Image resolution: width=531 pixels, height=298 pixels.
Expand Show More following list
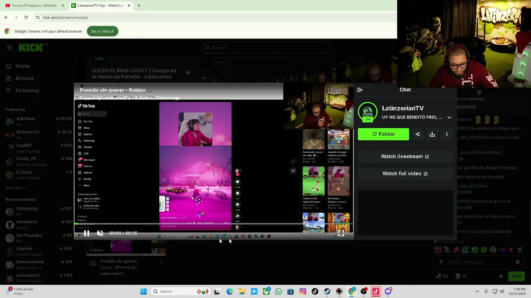[15, 188]
